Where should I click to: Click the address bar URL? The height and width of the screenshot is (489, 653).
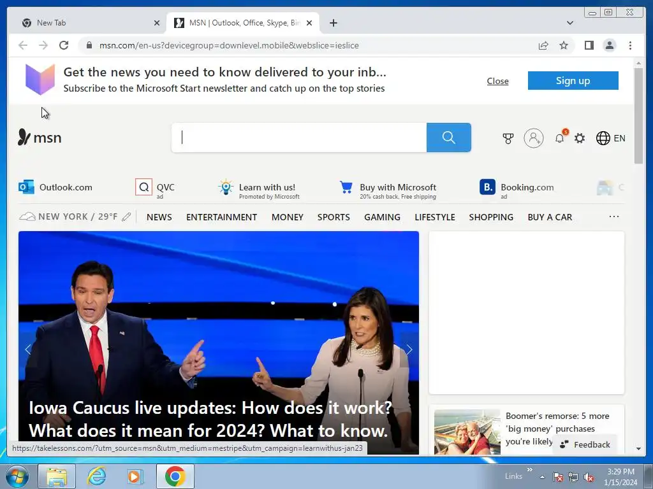[229, 45]
